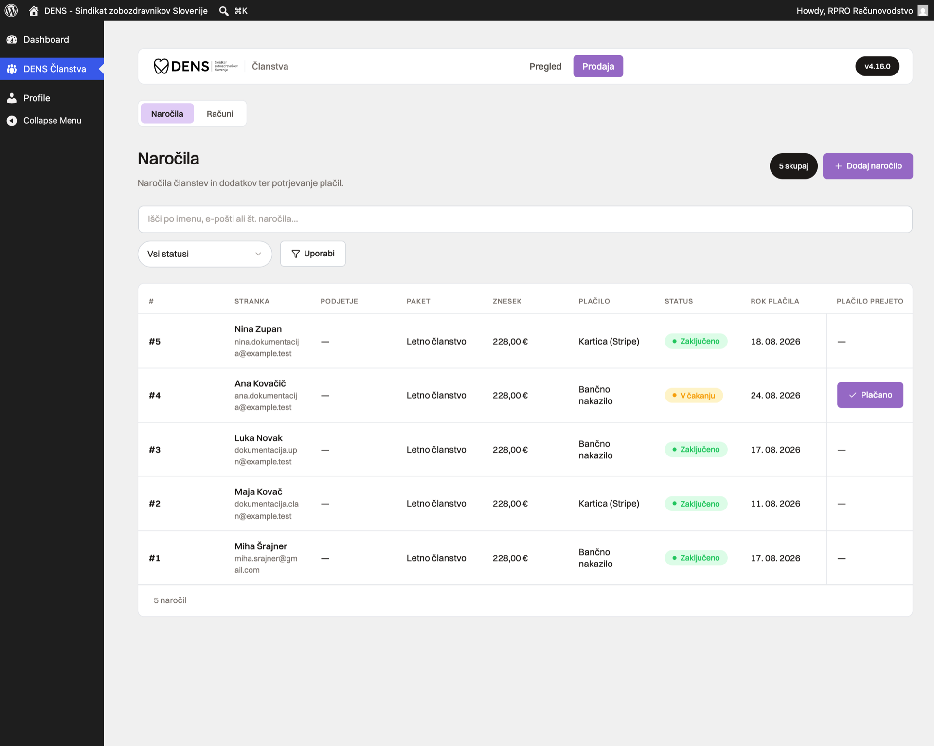Click the v4.16.0 version badge

coord(877,66)
